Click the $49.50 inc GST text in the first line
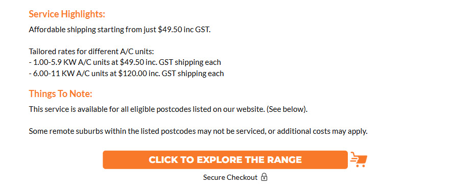This screenshot has width=475, height=189. (184, 30)
